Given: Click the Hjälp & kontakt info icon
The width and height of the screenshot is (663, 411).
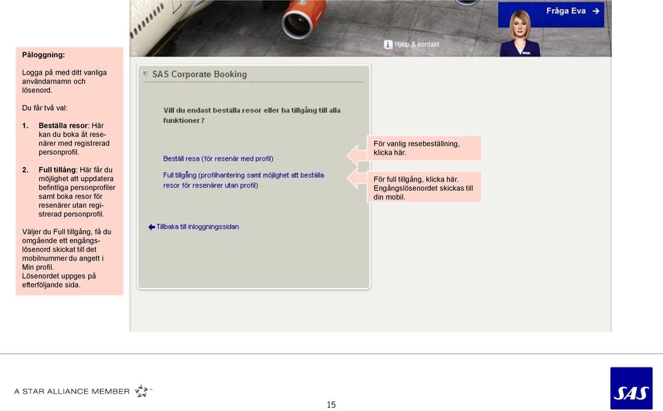Looking at the screenshot, I should pos(388,44).
